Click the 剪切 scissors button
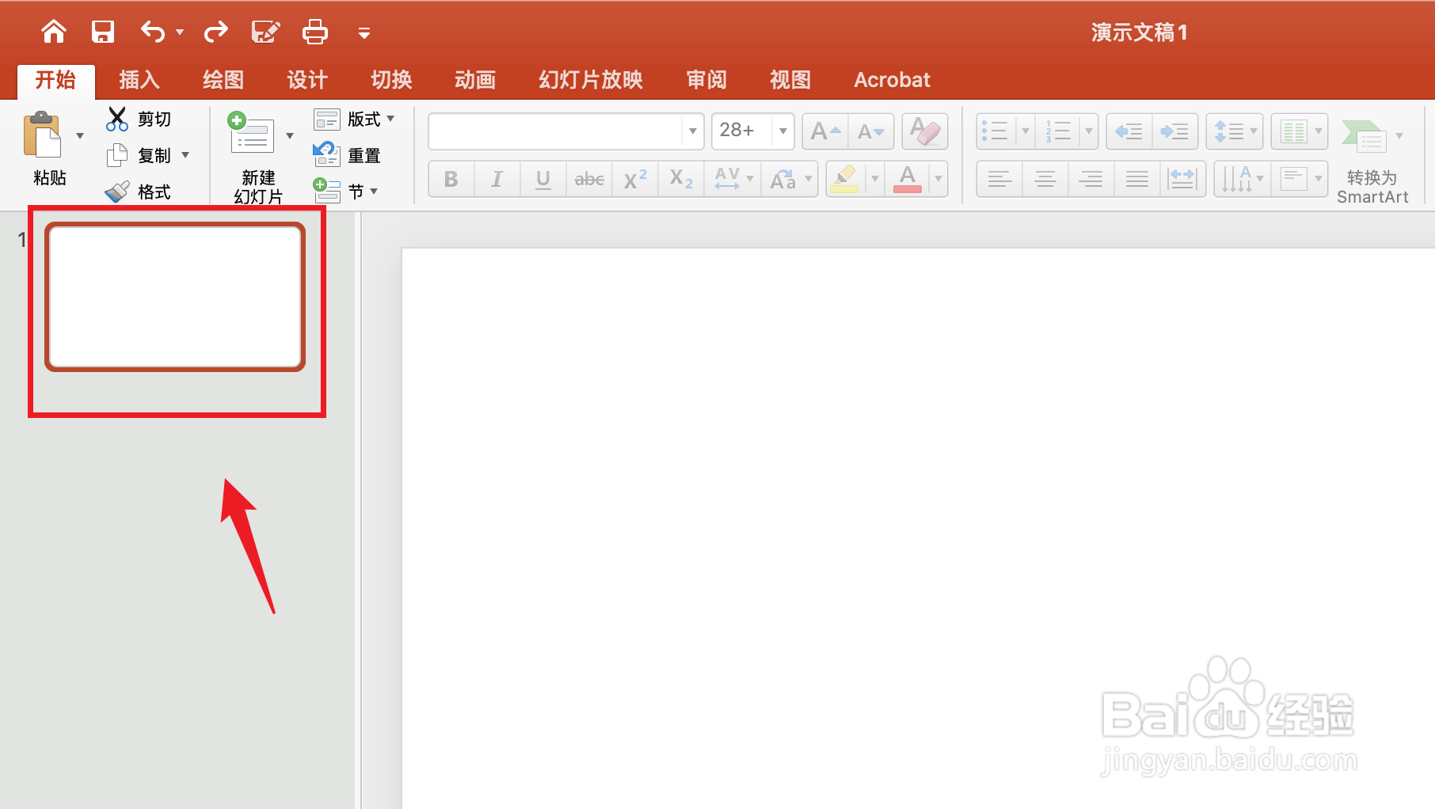The height and width of the screenshot is (809, 1435). (139, 119)
